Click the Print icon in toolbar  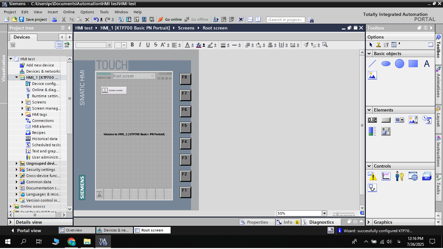click(x=54, y=19)
